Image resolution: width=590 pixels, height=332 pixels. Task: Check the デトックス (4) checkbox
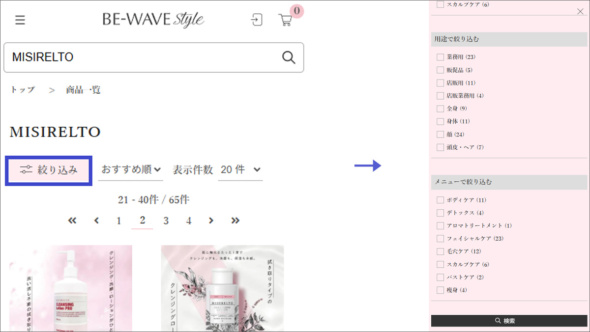click(440, 213)
